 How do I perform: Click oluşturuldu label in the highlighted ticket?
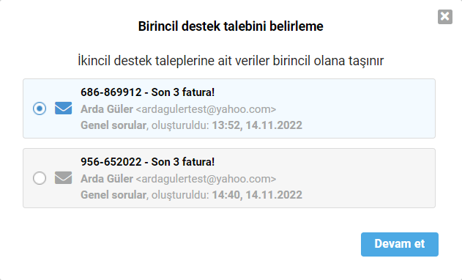tap(180, 125)
